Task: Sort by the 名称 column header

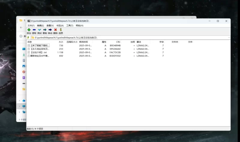Action: (x=30, y=42)
